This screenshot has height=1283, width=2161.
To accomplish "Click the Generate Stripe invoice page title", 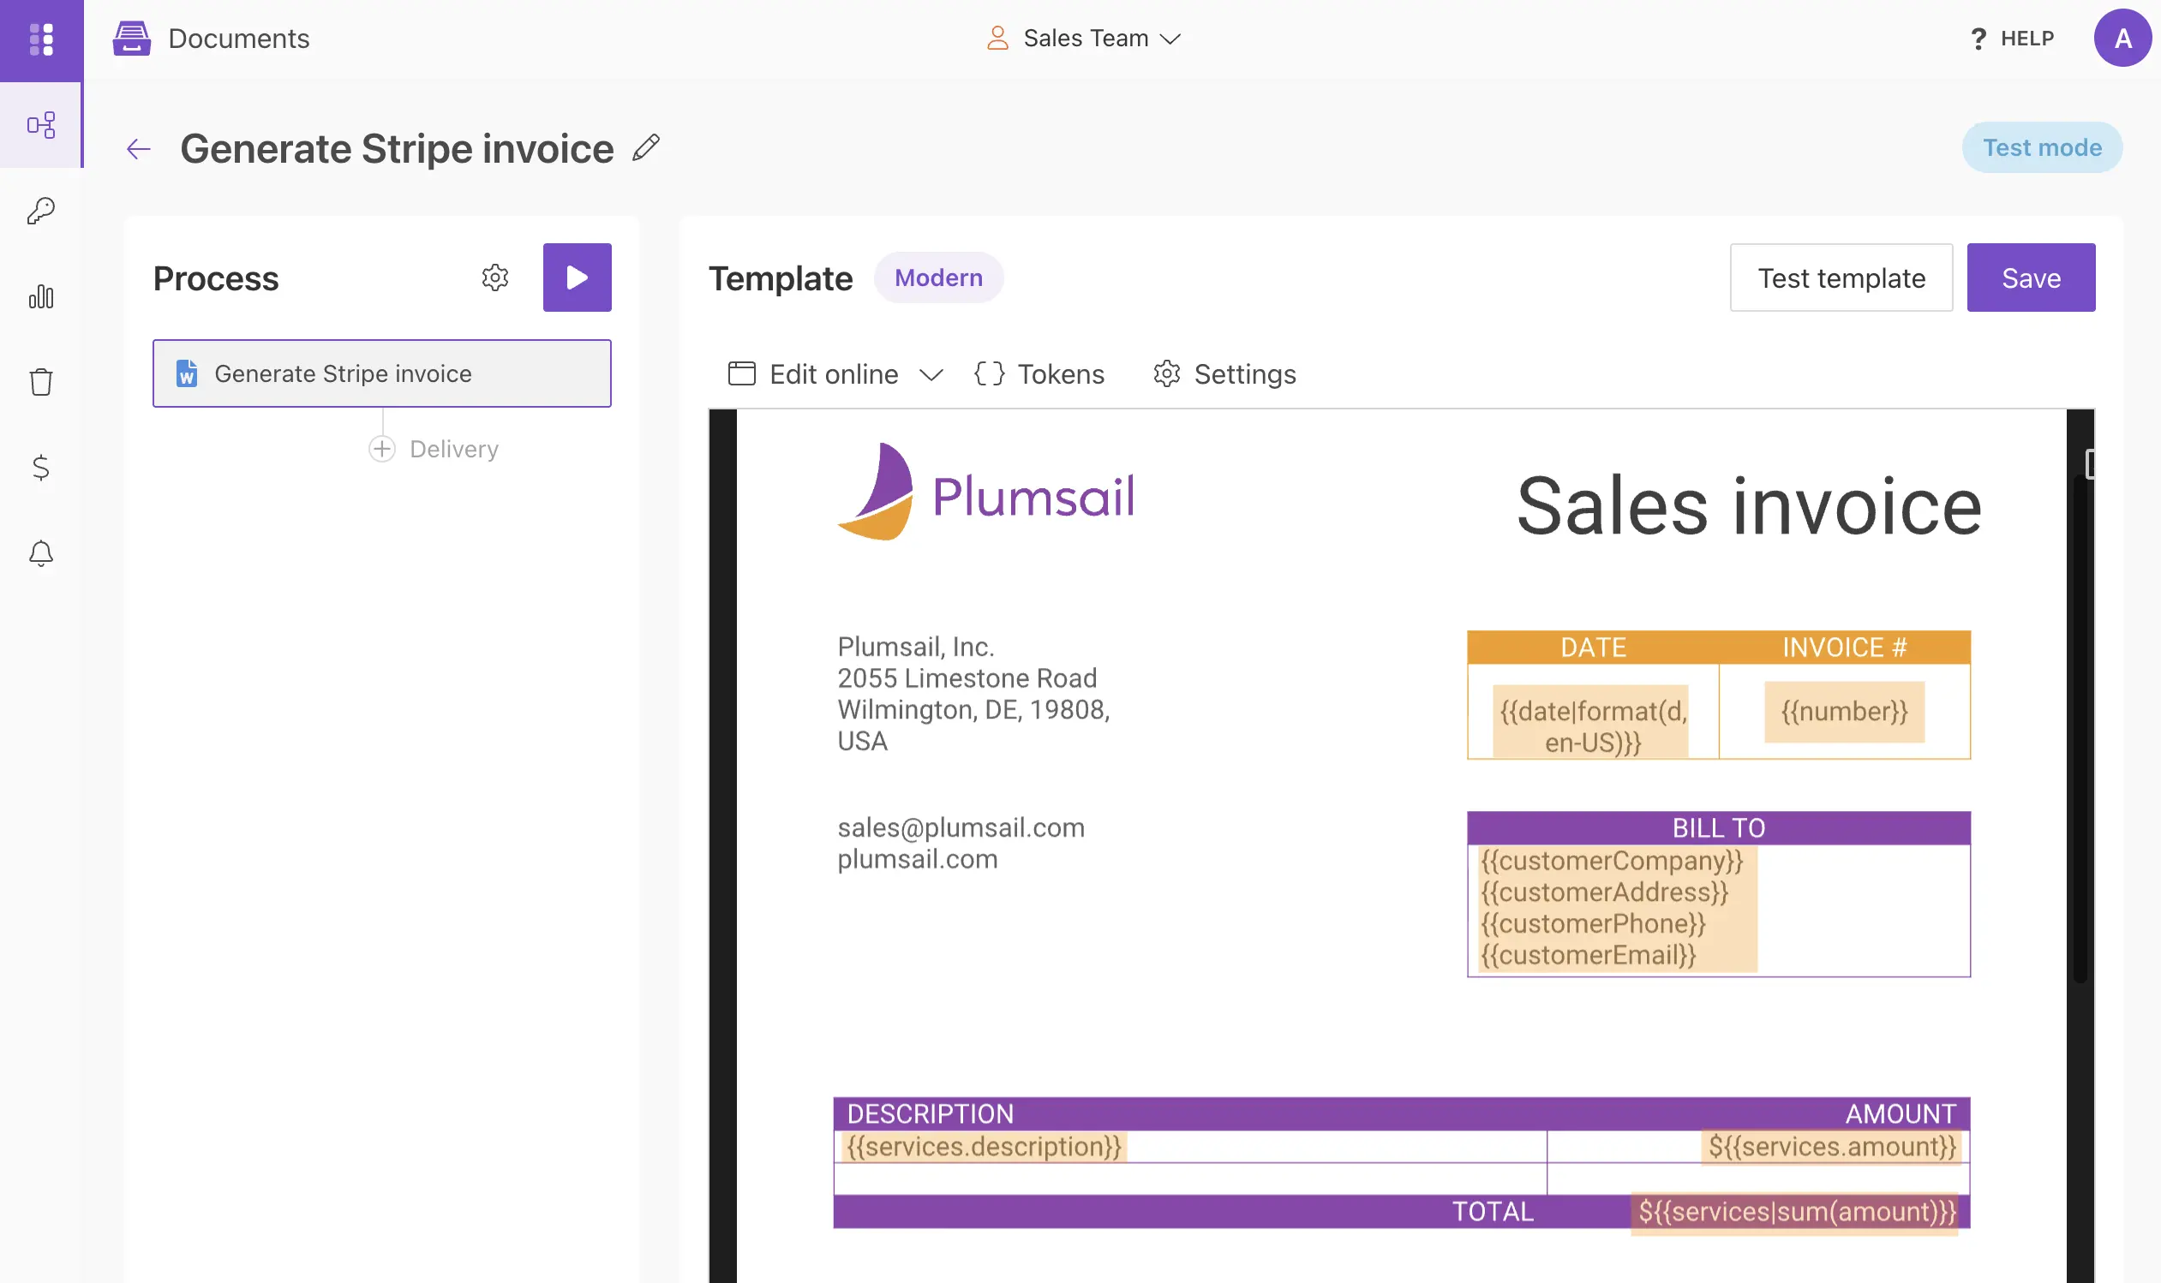I will coord(397,149).
